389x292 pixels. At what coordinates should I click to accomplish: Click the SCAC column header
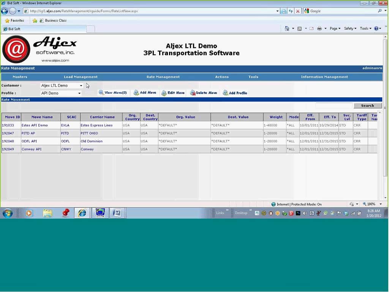coord(70,117)
